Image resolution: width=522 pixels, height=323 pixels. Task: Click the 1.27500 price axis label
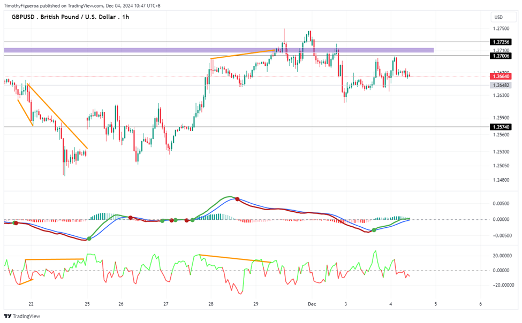501,28
